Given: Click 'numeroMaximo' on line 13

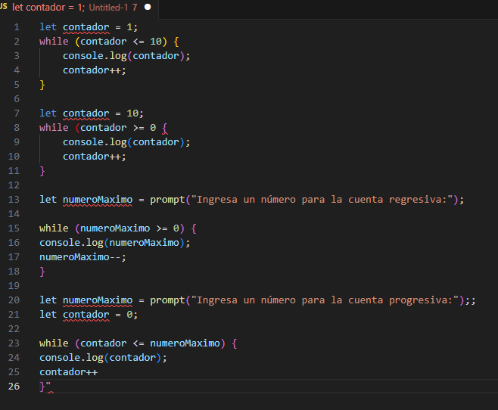Looking at the screenshot, I should tap(98, 200).
